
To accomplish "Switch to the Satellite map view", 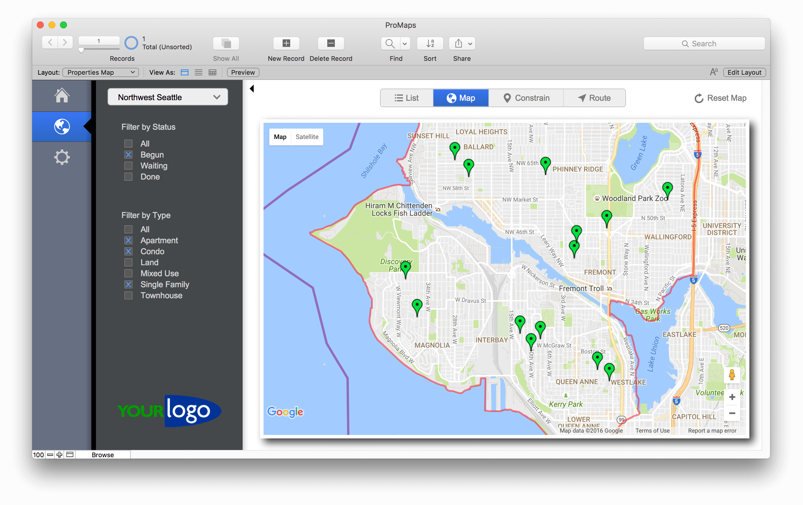I will 306,137.
